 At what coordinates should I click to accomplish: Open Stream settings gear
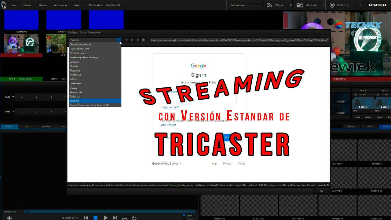(x=291, y=5)
